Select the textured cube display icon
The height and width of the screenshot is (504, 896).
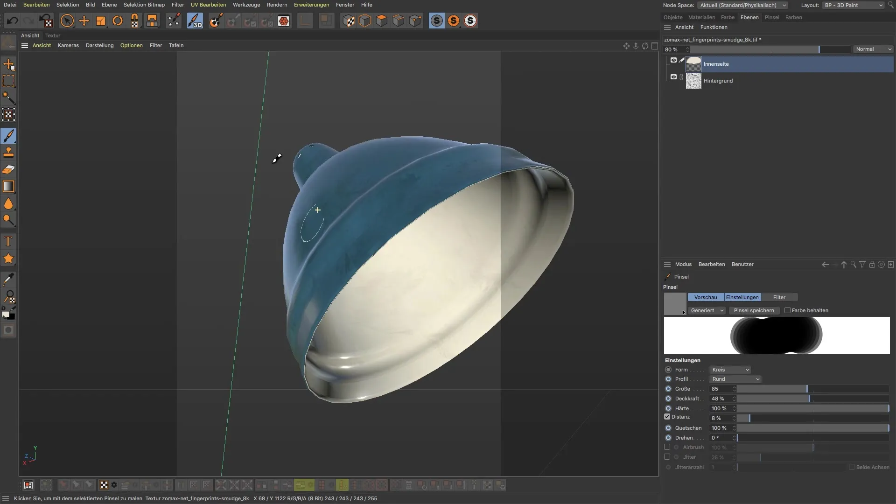click(348, 21)
